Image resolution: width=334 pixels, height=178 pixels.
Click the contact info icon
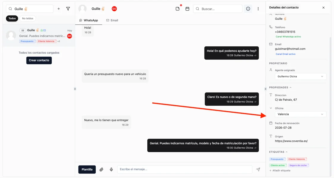(x=248, y=9)
